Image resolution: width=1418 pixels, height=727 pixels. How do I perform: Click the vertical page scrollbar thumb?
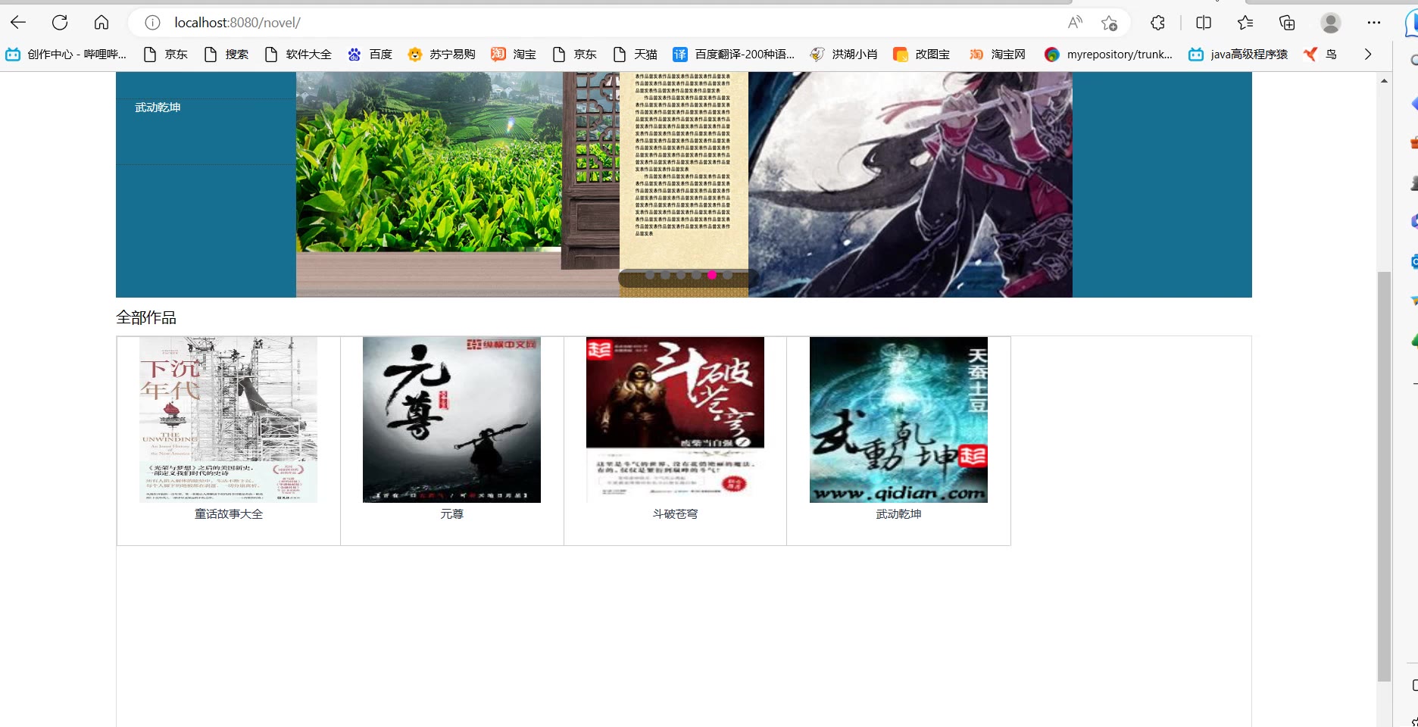click(x=1384, y=476)
